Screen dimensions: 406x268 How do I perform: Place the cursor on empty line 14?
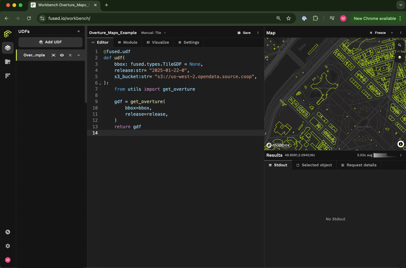pos(176,133)
